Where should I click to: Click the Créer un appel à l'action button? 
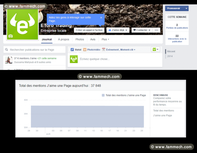coord(89,30)
